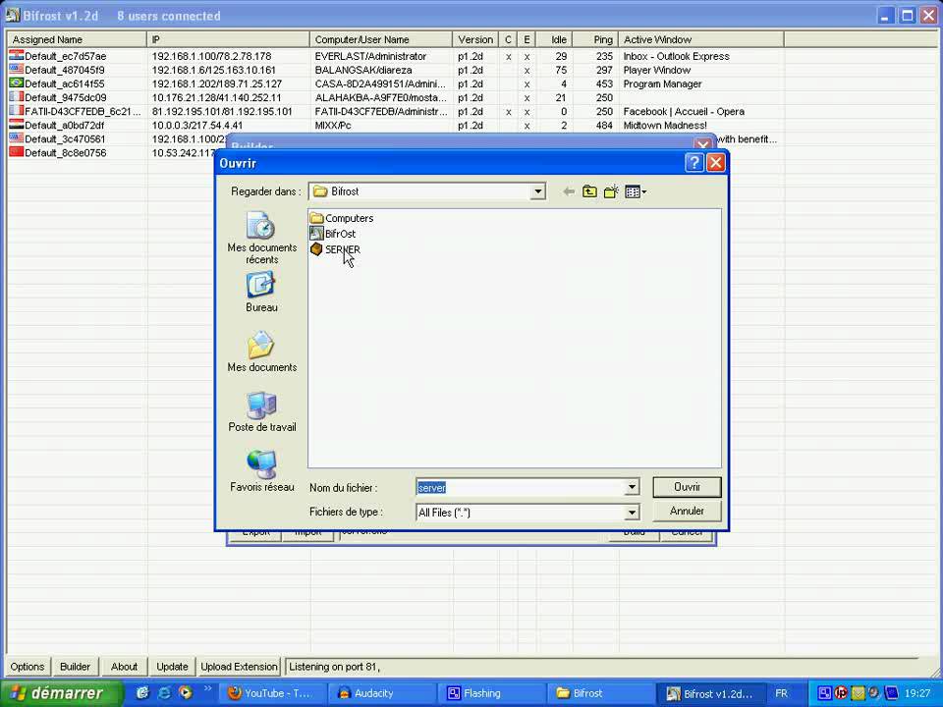Go up one folder level

(589, 191)
